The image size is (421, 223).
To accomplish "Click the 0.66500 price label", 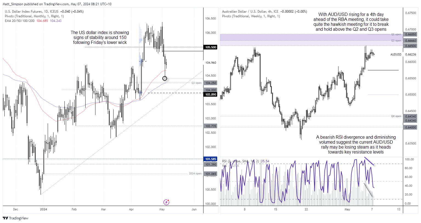I will pos(410,46).
